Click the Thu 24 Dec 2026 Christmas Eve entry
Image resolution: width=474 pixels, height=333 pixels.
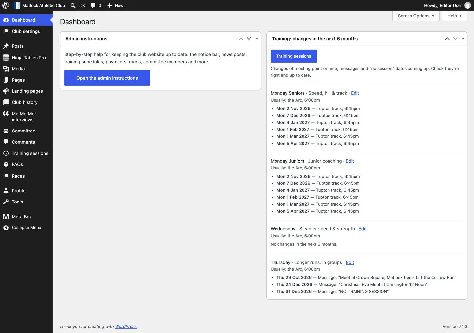click(x=352, y=285)
